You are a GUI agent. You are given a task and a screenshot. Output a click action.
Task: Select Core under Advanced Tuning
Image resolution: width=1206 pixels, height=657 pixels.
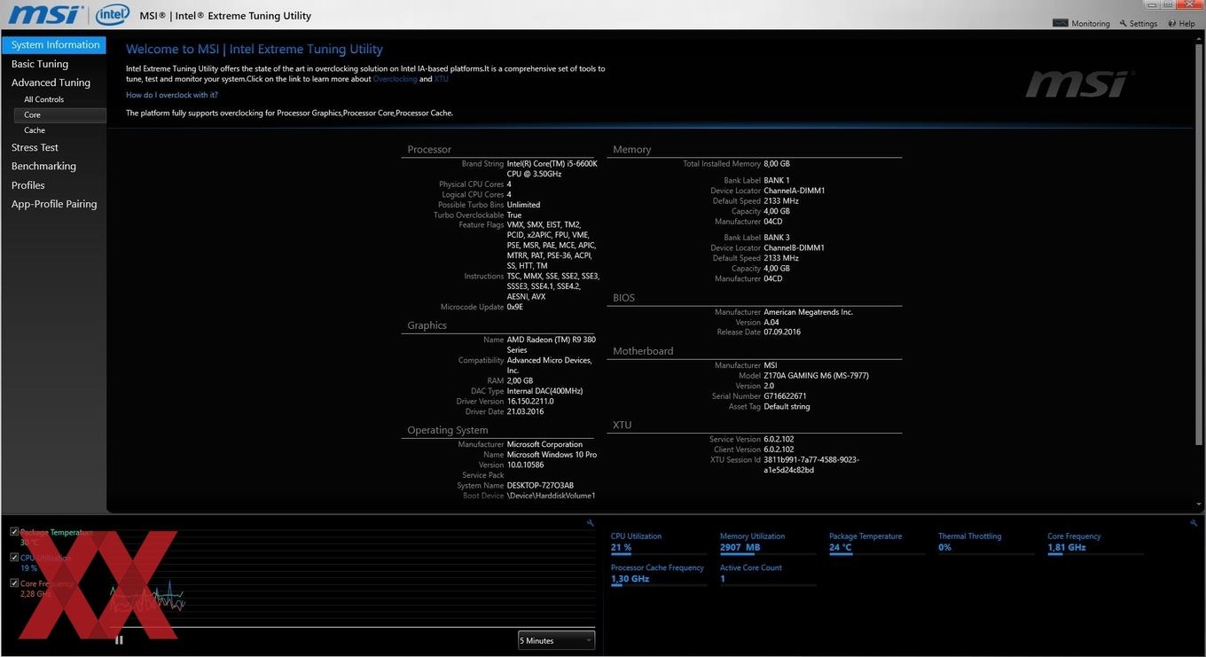click(59, 115)
